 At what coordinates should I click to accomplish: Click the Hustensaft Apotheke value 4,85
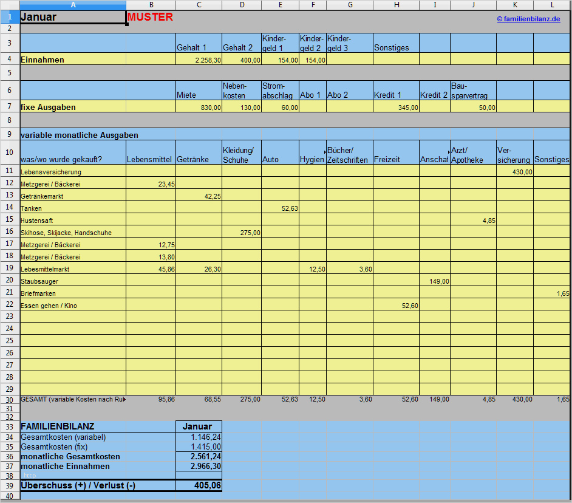tap(473, 220)
